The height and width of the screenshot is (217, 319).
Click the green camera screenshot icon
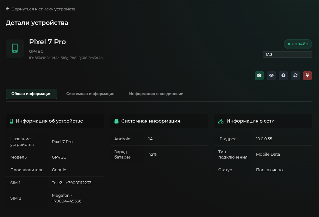259,75
